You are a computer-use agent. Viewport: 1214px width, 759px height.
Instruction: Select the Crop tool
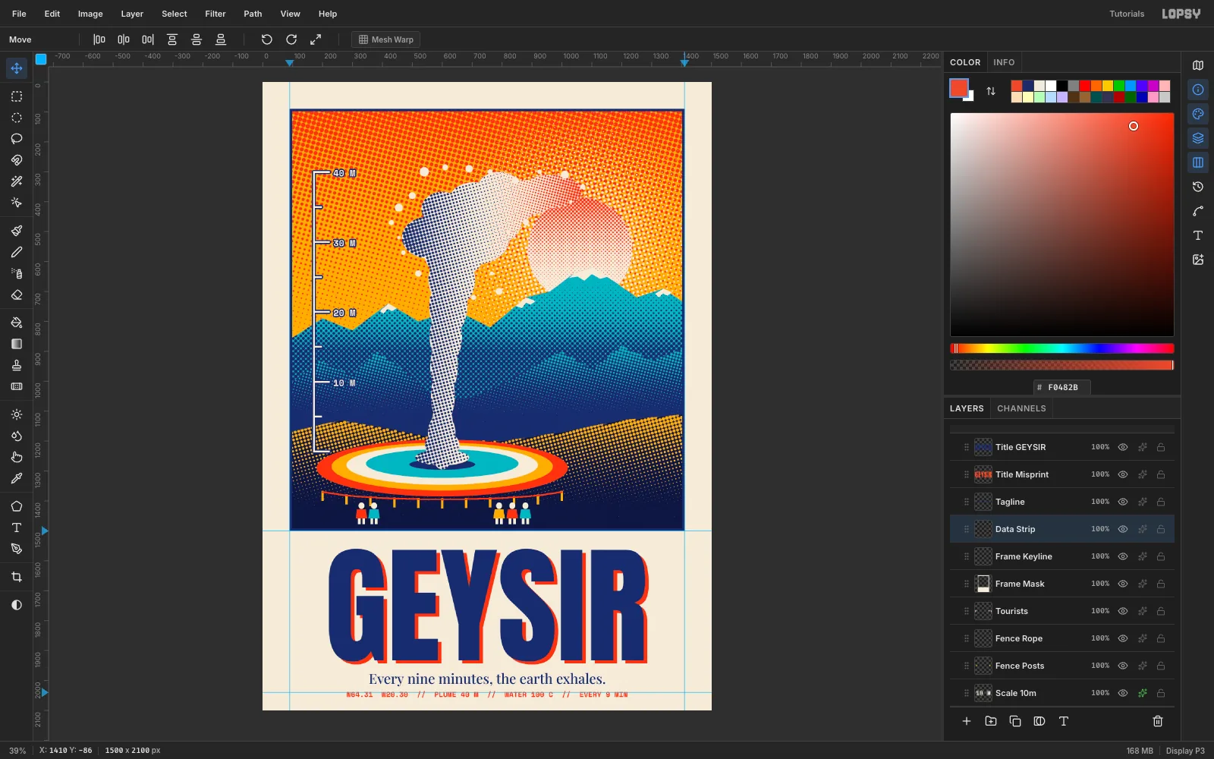[17, 577]
